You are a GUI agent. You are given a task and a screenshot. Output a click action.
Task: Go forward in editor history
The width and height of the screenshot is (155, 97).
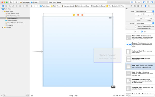(38, 6)
